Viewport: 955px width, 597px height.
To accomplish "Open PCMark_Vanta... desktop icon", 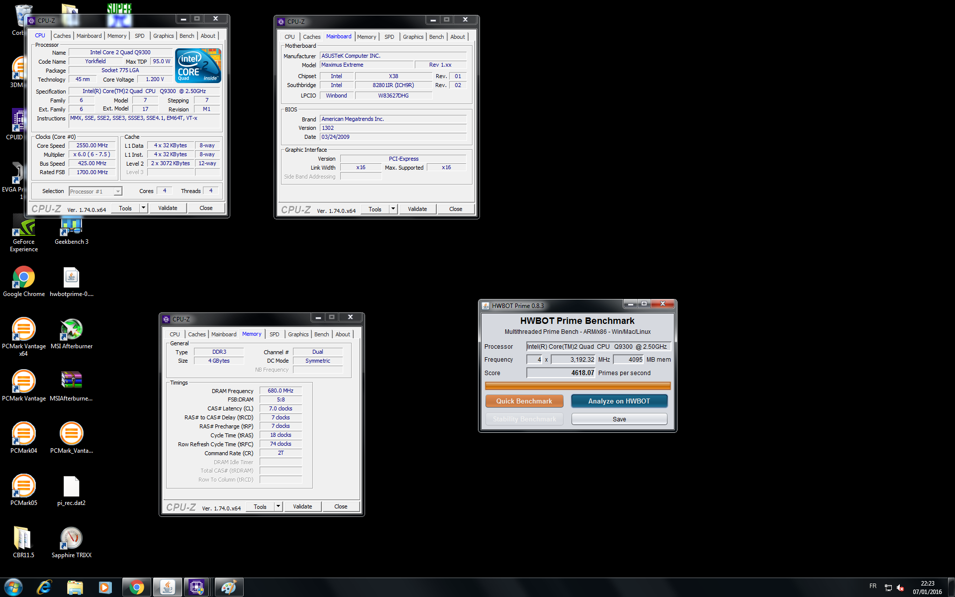I will pos(72,438).
